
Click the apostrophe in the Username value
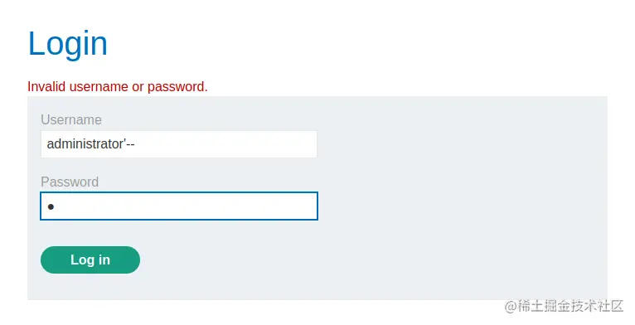pyautogui.click(x=124, y=141)
